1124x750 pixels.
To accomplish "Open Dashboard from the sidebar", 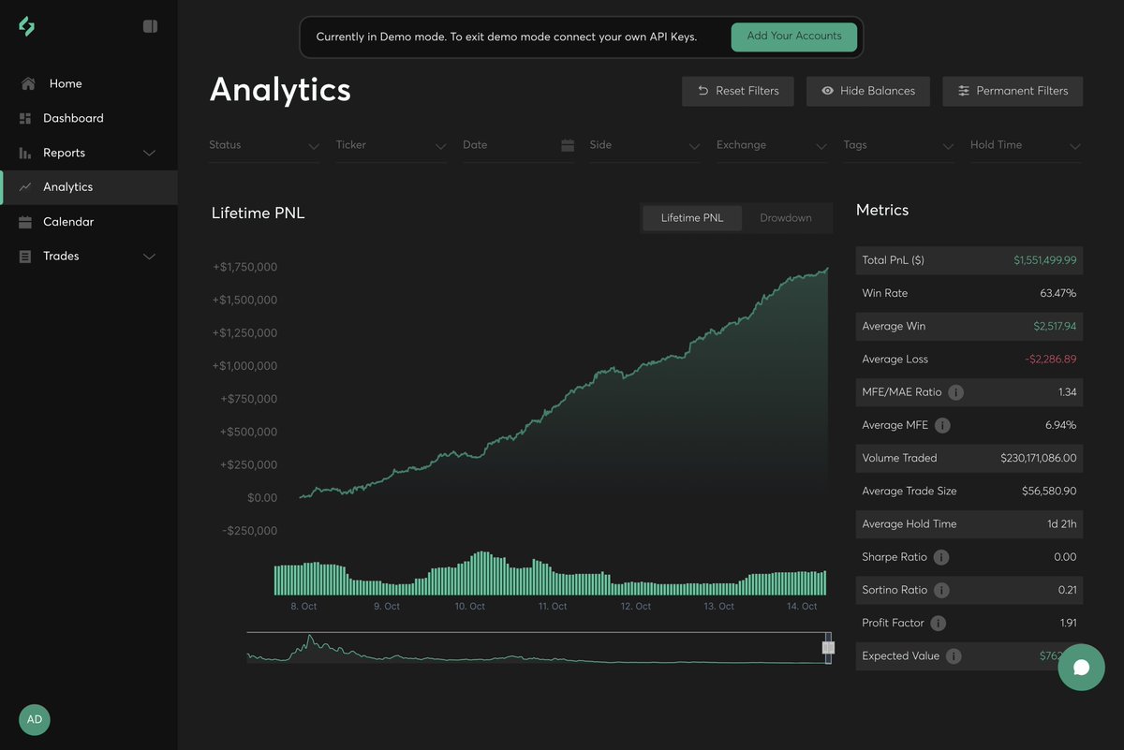I will 88,118.
